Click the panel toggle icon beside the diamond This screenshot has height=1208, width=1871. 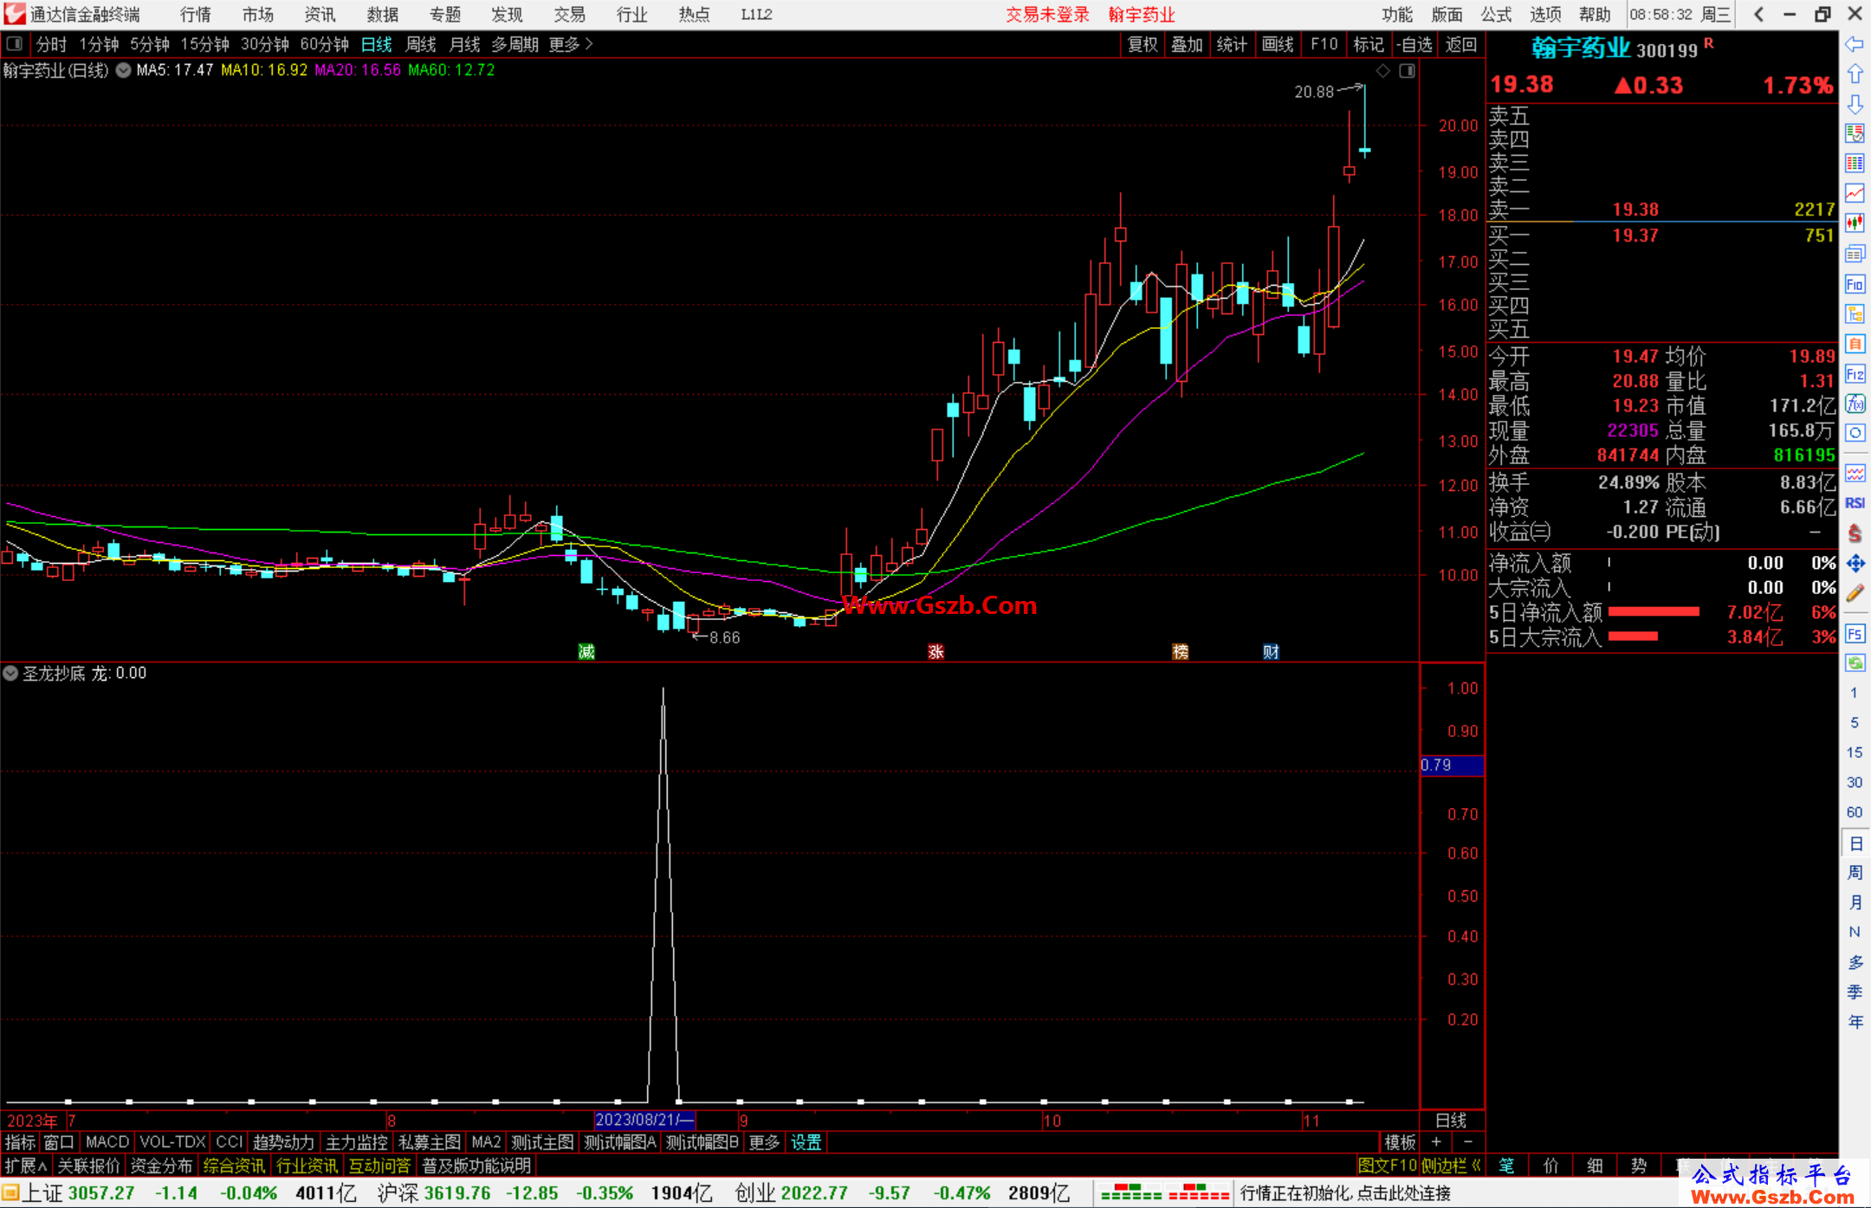click(x=1408, y=71)
